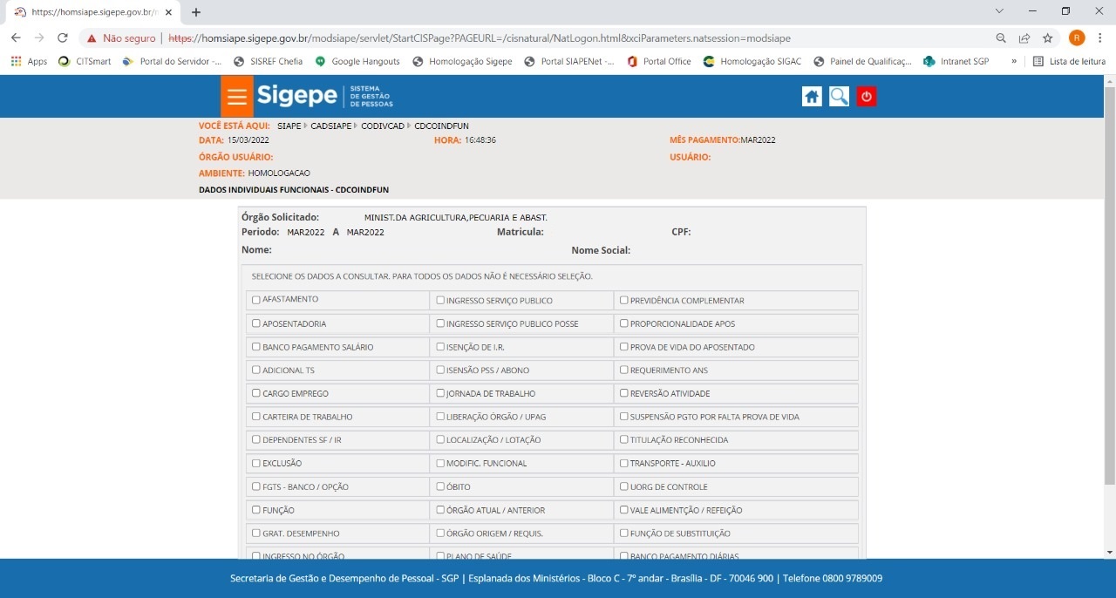Open the Apps bookmarks launcher

coord(29,62)
